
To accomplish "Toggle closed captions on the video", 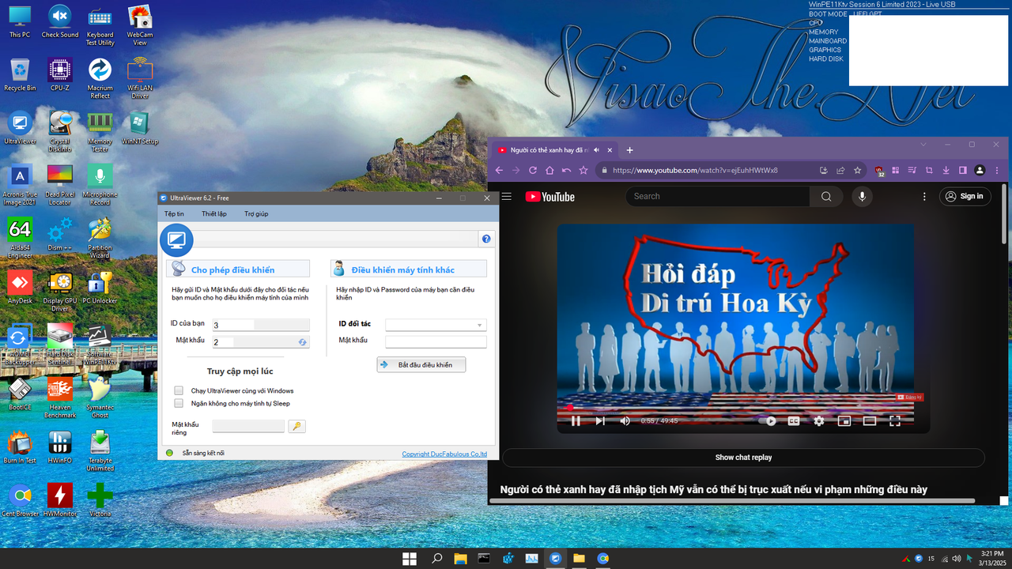I will [794, 421].
